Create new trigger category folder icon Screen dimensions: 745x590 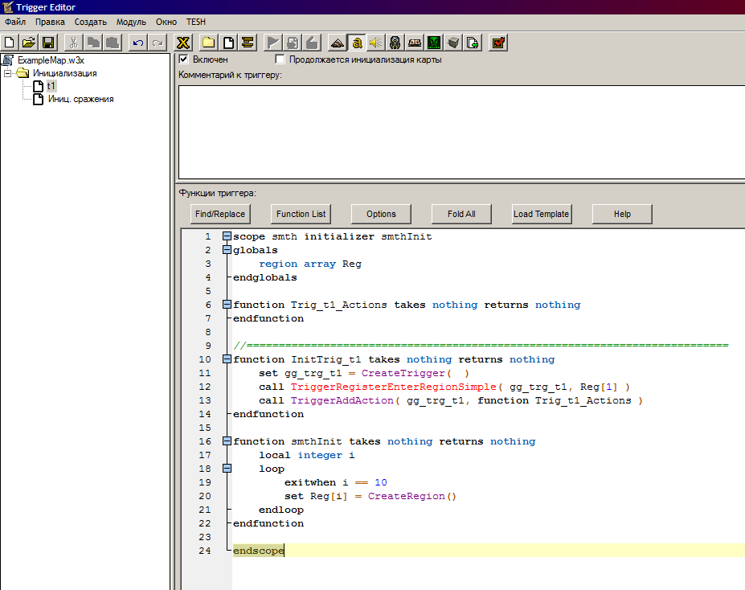point(209,43)
